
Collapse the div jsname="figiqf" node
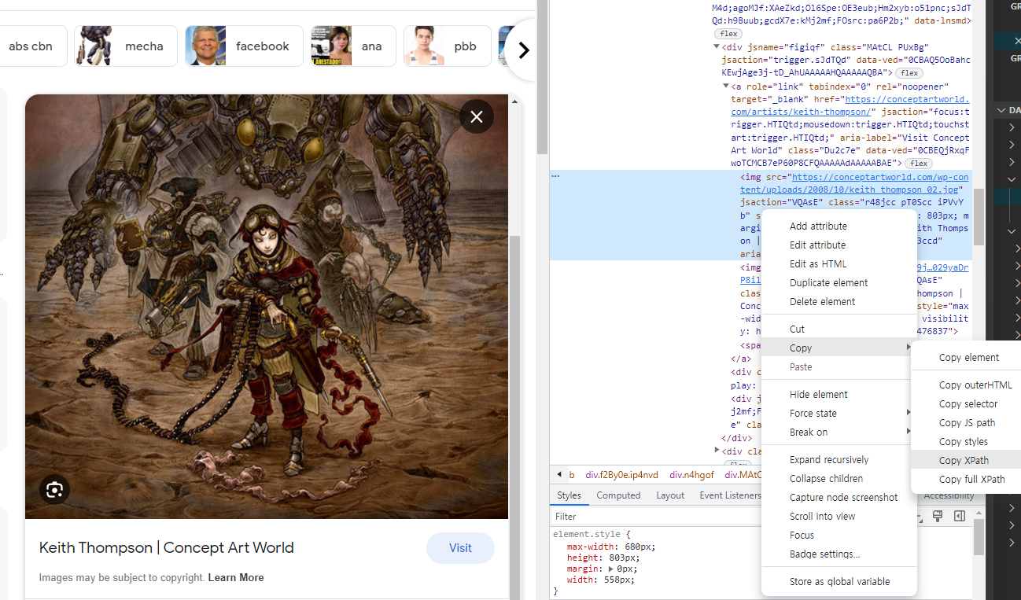(x=717, y=46)
